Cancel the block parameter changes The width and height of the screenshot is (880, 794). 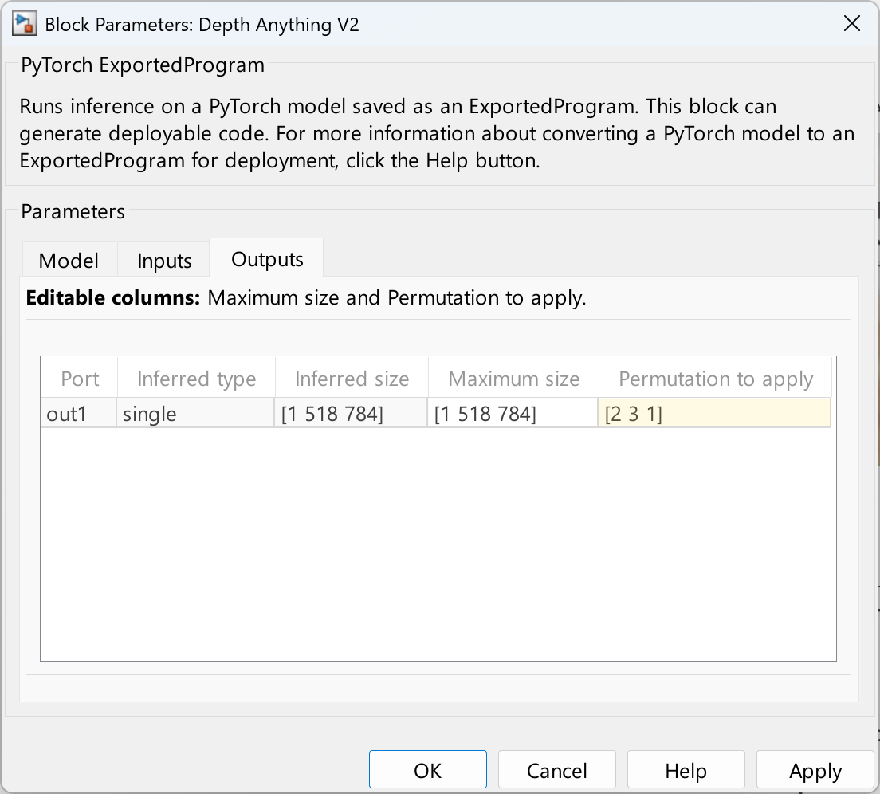tap(557, 771)
